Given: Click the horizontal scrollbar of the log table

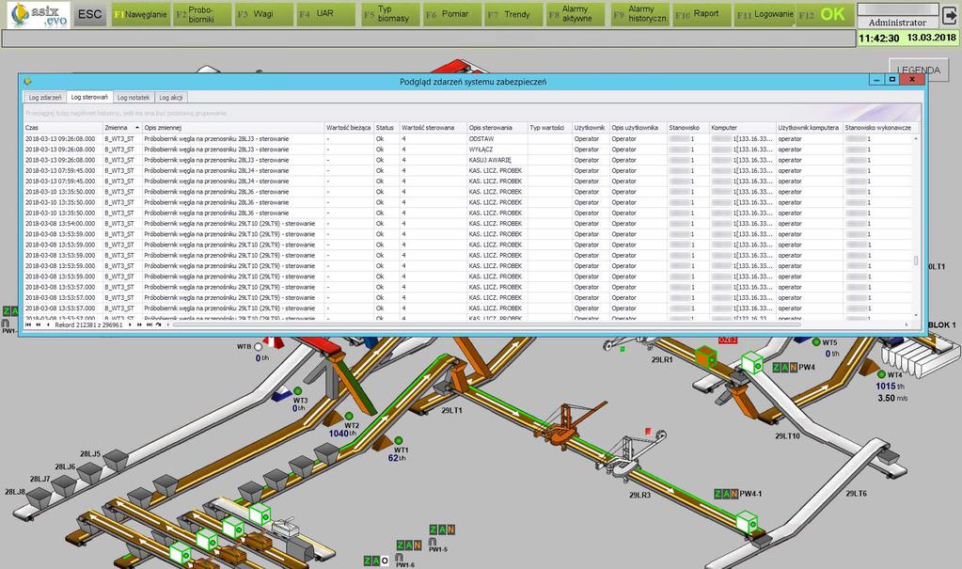Looking at the screenshot, I should [488, 324].
